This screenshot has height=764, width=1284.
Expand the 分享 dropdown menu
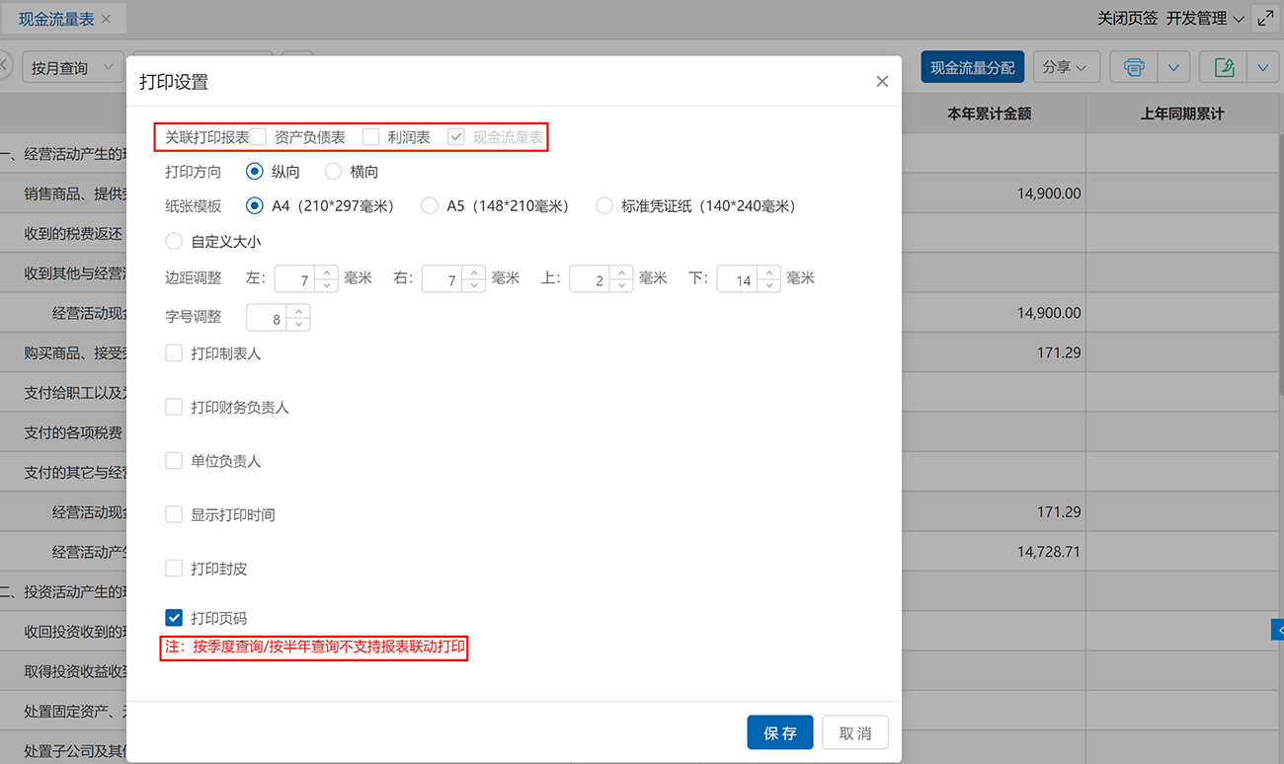pyautogui.click(x=1066, y=67)
